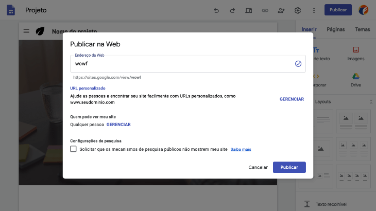
Task: Click the top bar Publicar button
Action: pos(338,10)
